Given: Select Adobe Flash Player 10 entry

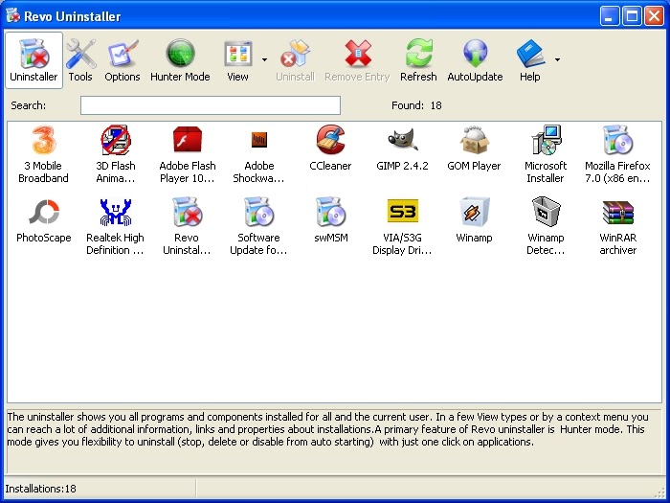Looking at the screenshot, I should pyautogui.click(x=188, y=154).
